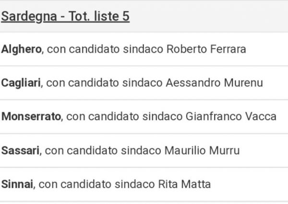Select the bold Alghero municipality name

(21, 49)
